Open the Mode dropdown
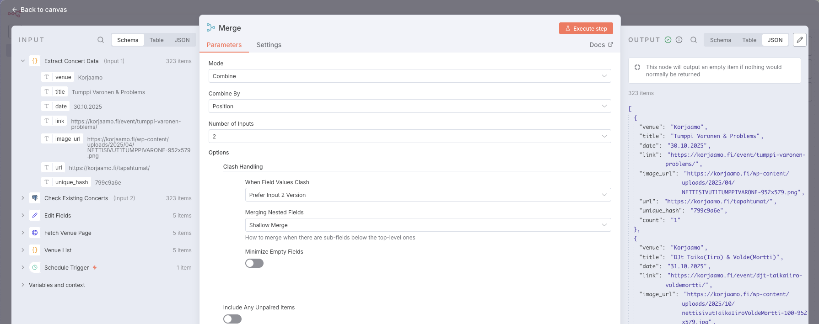The image size is (819, 324). pyautogui.click(x=409, y=76)
